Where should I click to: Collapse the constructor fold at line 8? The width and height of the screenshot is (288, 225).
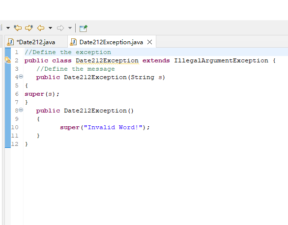point(21,110)
